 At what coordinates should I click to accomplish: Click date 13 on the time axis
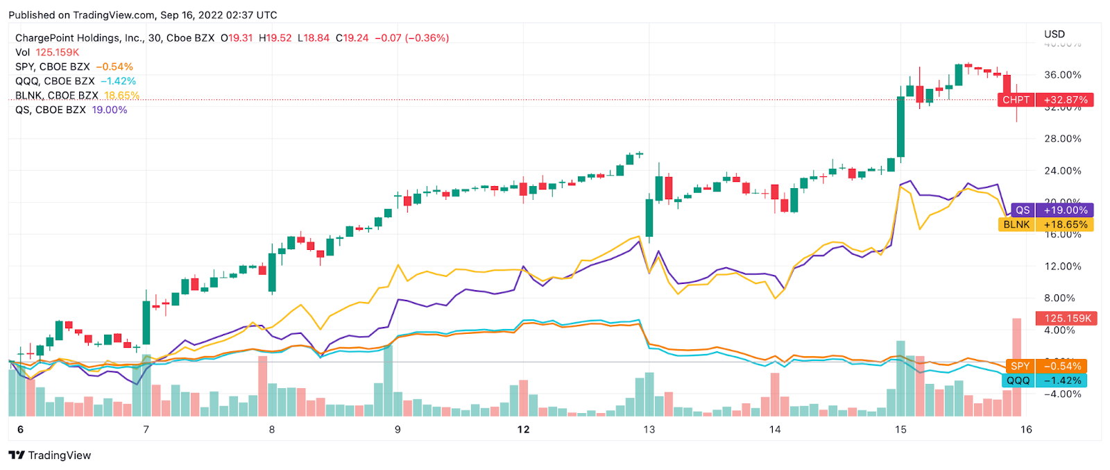pyautogui.click(x=649, y=430)
